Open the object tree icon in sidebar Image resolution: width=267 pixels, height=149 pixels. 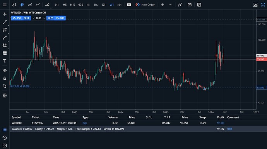pos(5,86)
